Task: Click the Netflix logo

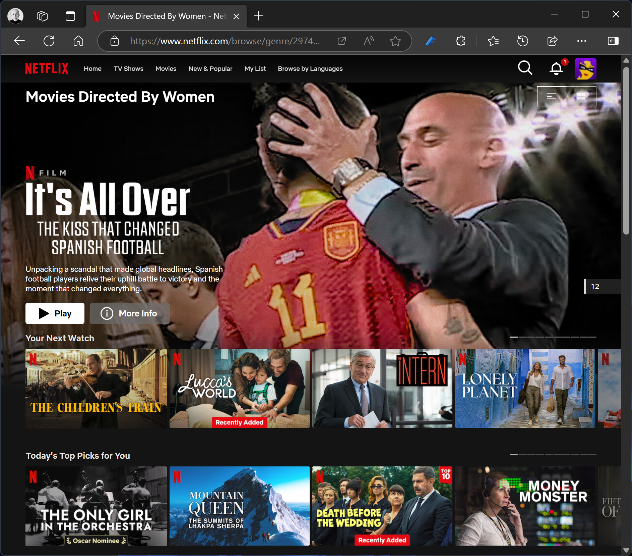Action: (x=47, y=68)
